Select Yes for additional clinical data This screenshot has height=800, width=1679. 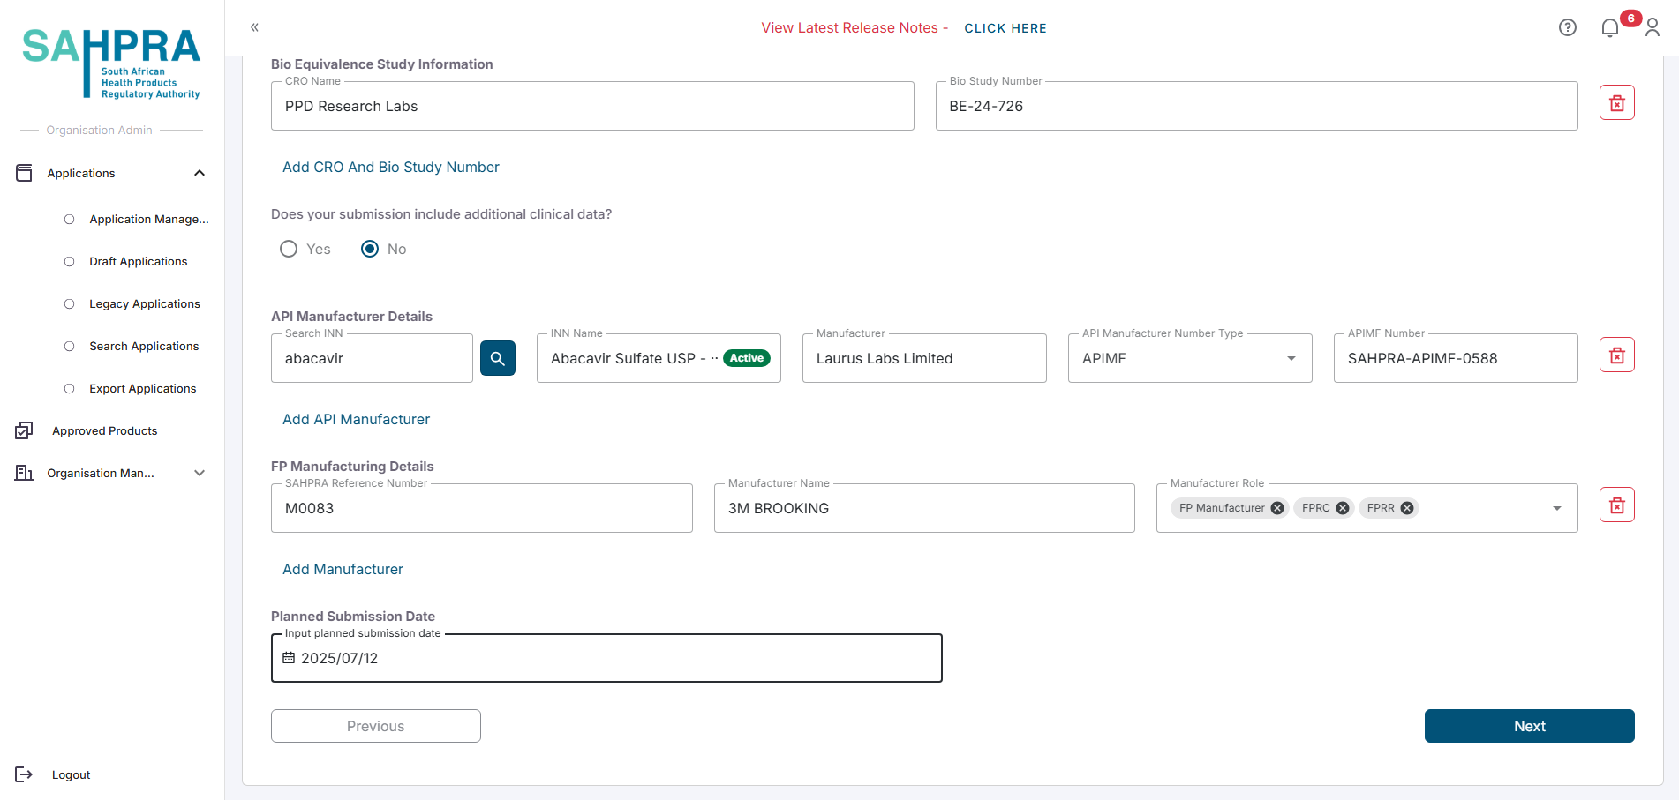pos(289,250)
